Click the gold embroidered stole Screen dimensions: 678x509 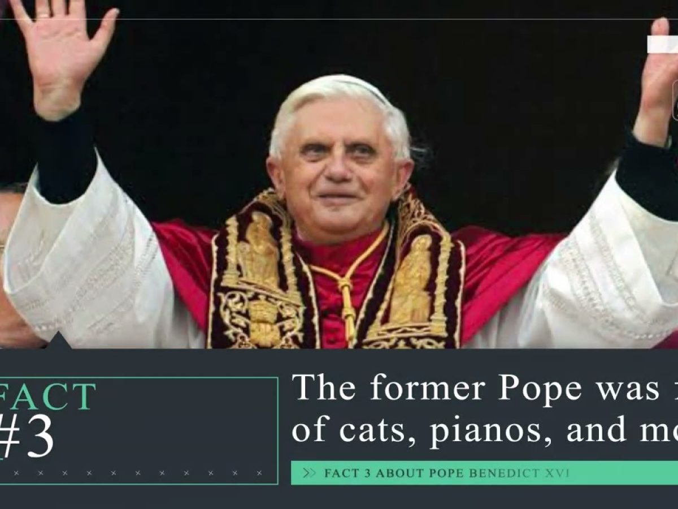[336, 271]
